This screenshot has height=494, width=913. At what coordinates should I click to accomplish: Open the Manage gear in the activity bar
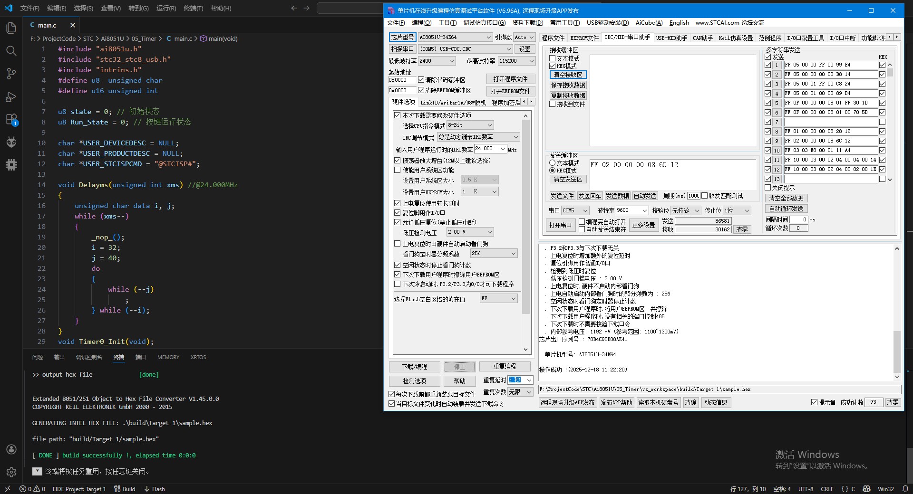(x=11, y=472)
